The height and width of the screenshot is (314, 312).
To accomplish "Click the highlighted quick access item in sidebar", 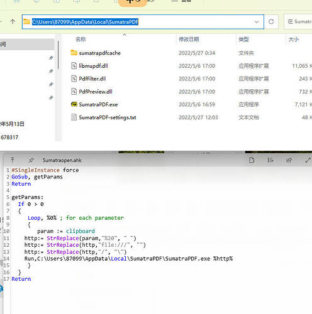I will tap(27, 45).
